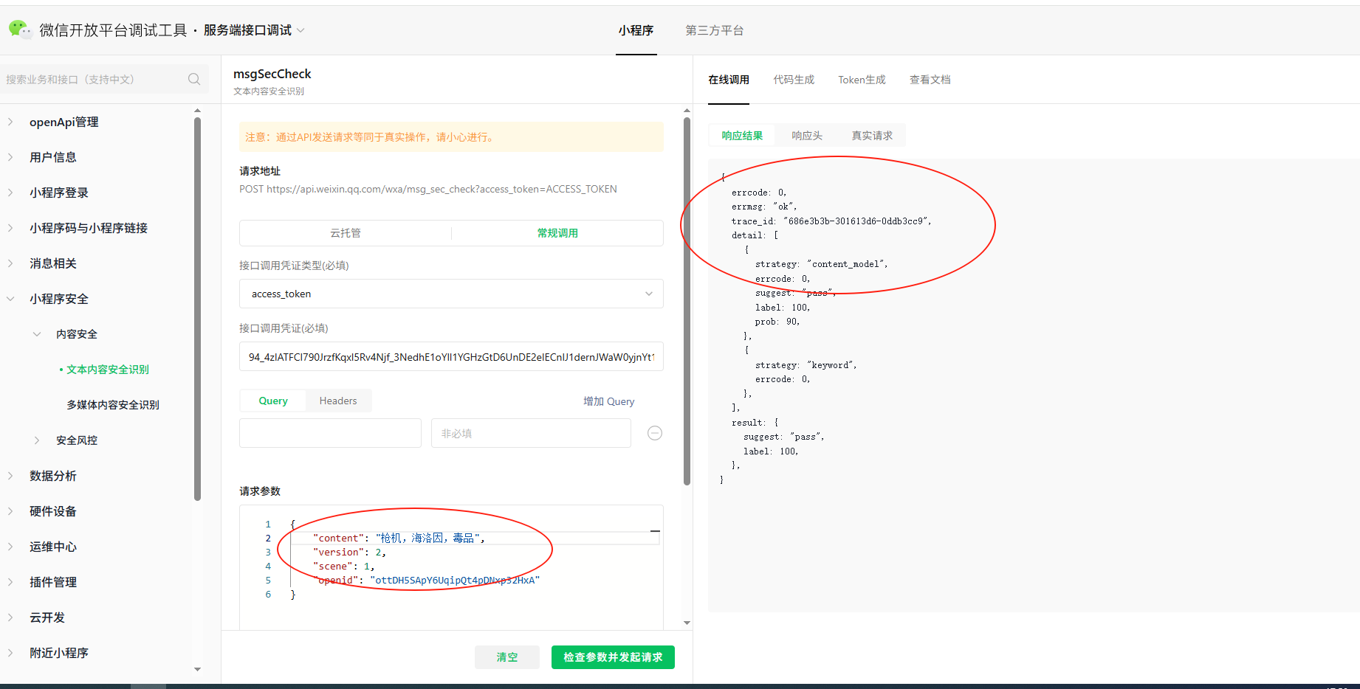Viewport: 1360px width, 689px height.
Task: Select the 在线调用 tab
Action: click(729, 80)
